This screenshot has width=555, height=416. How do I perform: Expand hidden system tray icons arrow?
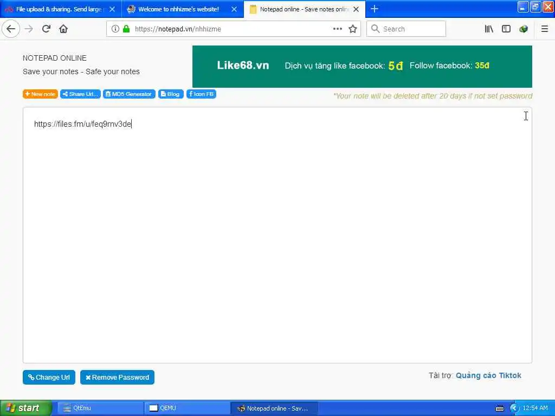point(514,408)
